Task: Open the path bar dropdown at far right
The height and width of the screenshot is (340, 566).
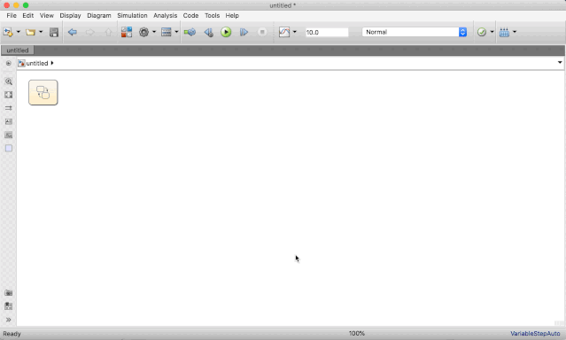Action: click(560, 63)
